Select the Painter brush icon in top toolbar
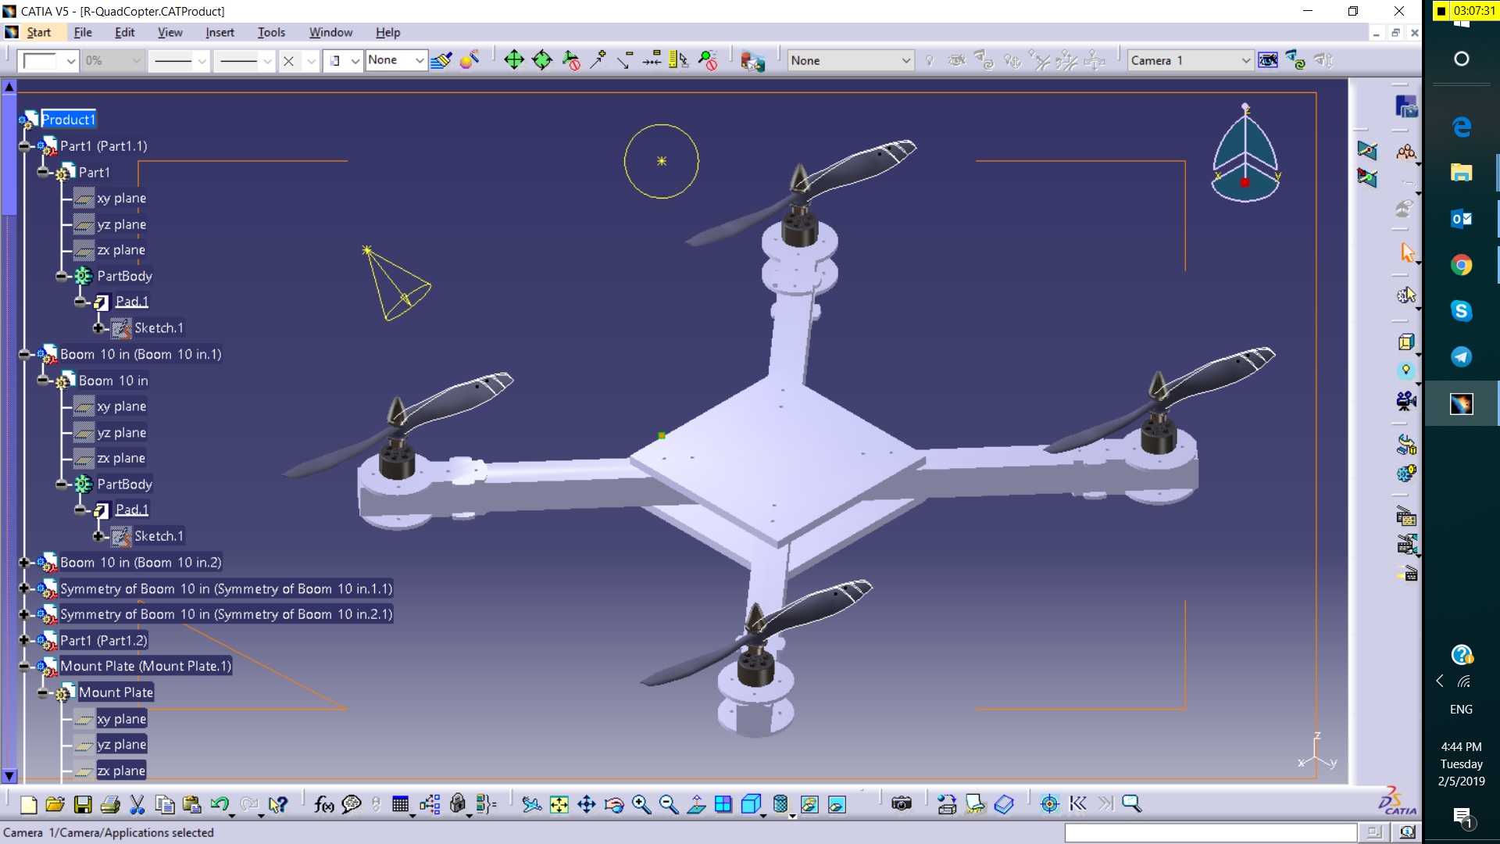The image size is (1500, 844). point(441,60)
